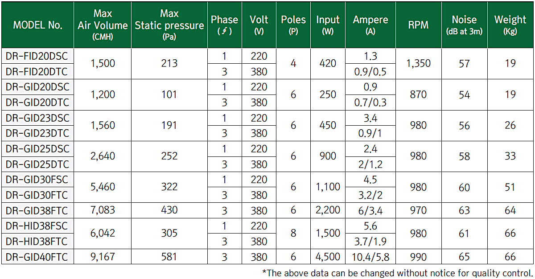Screen dimensions: 535x279
Task: Click the MODEL No. column header
Action: click(38, 25)
